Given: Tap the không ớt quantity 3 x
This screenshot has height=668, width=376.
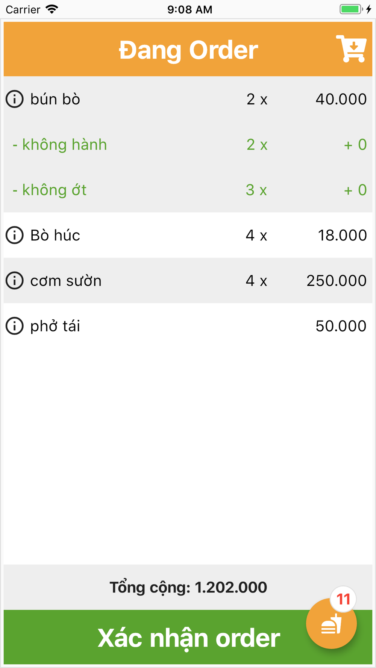Looking at the screenshot, I should click(256, 190).
